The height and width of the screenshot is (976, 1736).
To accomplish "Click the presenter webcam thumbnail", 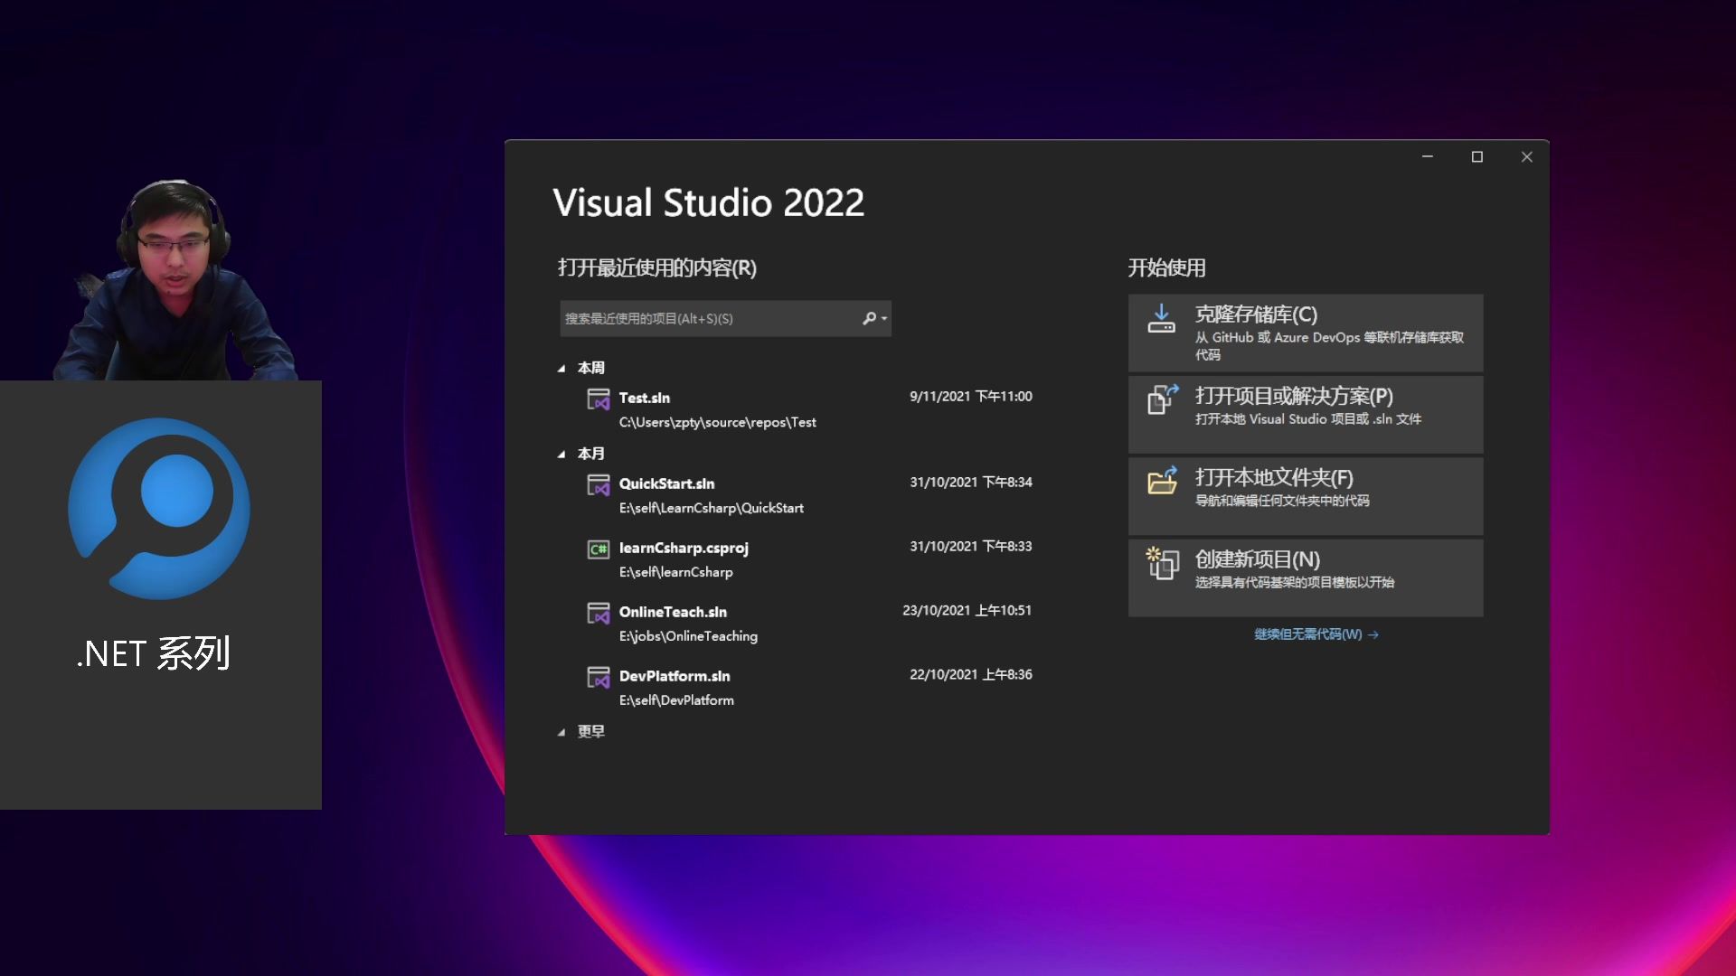I will click(176, 279).
